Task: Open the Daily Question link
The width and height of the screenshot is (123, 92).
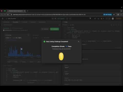Action: (12, 19)
